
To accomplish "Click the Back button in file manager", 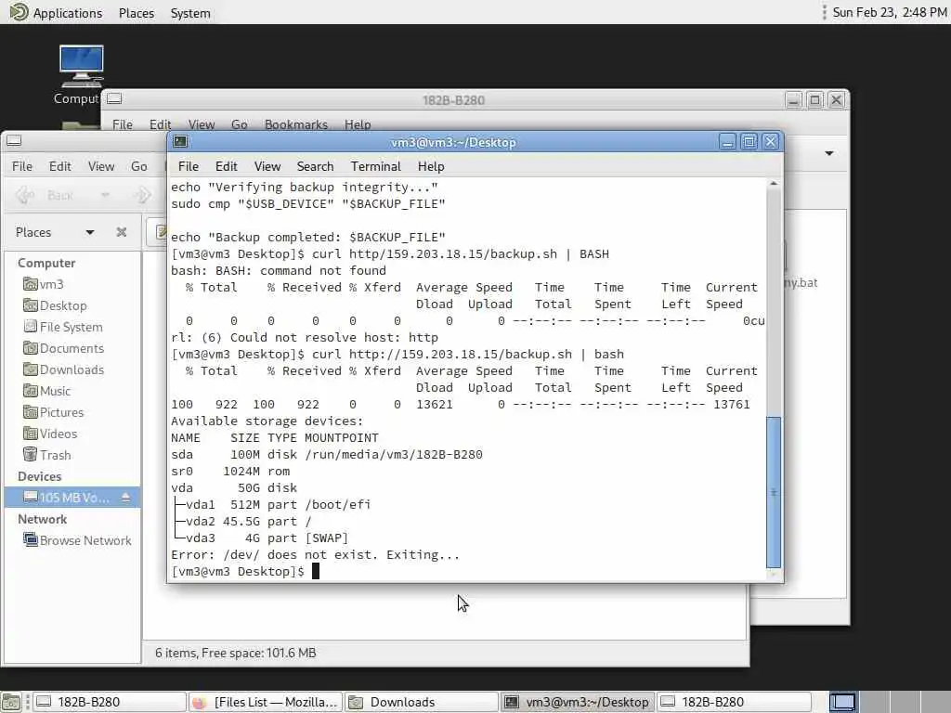I will 46,195.
